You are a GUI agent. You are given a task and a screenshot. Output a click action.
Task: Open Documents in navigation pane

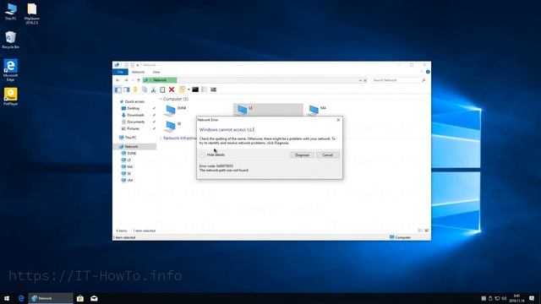coord(135,122)
